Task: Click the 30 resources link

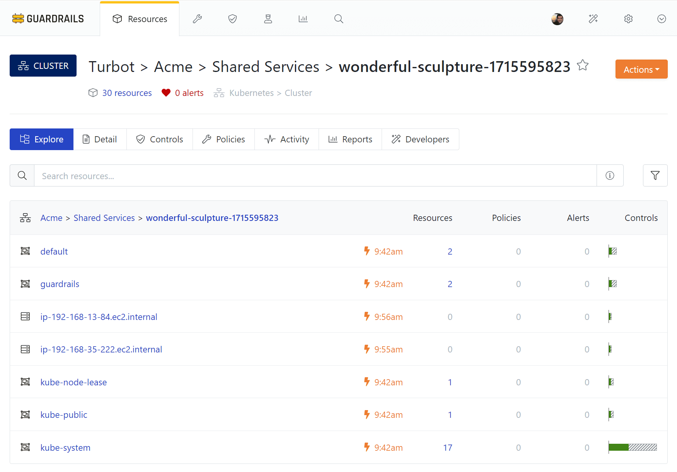Action: click(x=127, y=93)
